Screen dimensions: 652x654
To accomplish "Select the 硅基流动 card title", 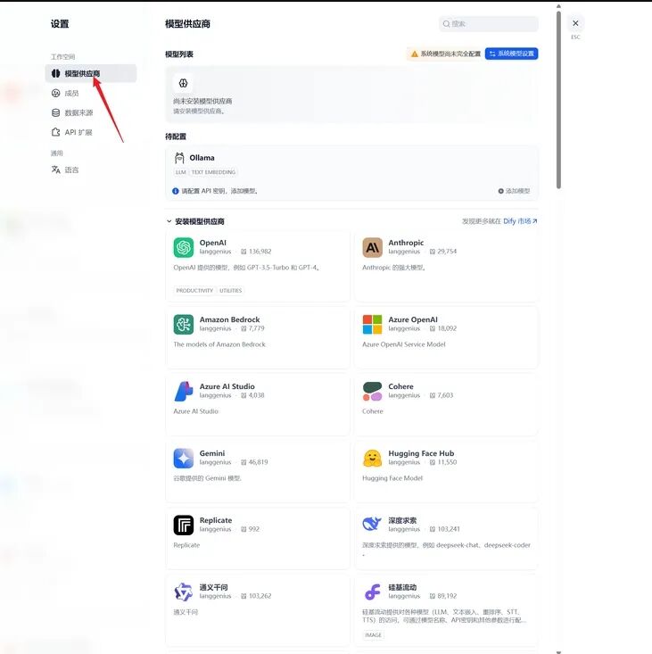I will coord(402,587).
